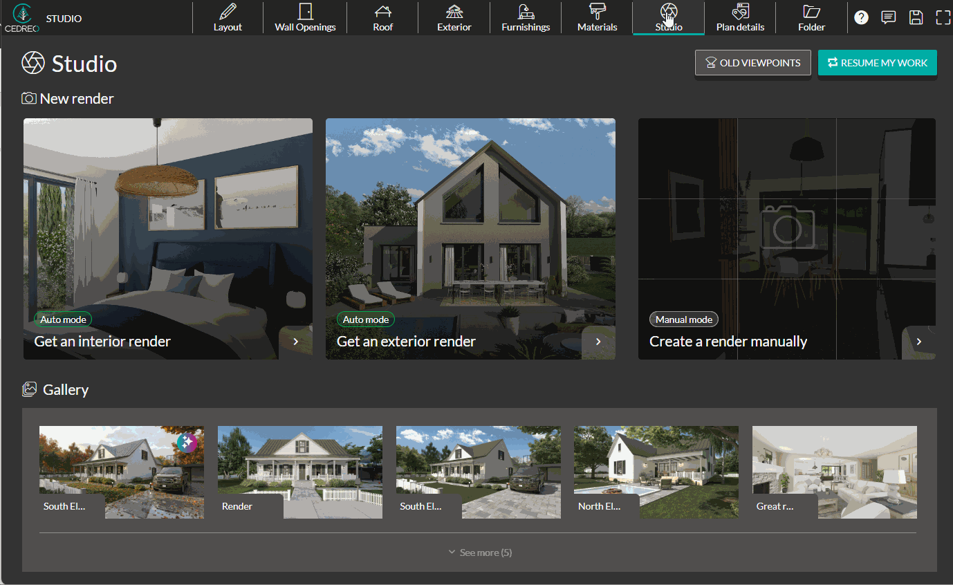Open the help question mark icon
This screenshot has width=953, height=585.
point(861,18)
